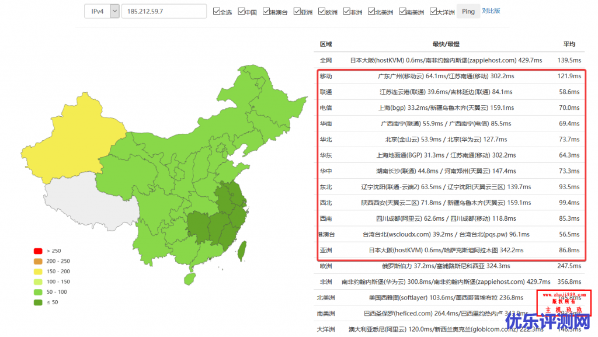The width and height of the screenshot is (598, 337).
Task: Select the 华中 row label
Action: pos(326,171)
